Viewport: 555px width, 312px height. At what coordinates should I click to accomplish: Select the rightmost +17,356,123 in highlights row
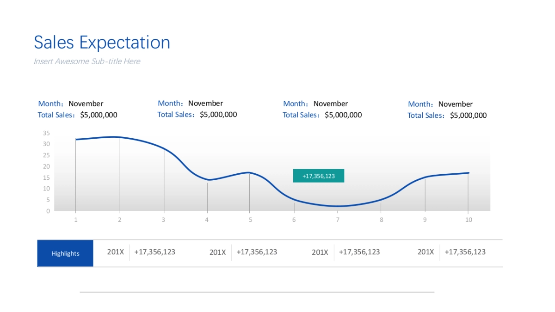pos(465,252)
